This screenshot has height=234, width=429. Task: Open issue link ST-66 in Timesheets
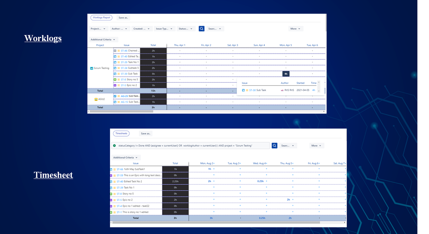tap(120, 169)
